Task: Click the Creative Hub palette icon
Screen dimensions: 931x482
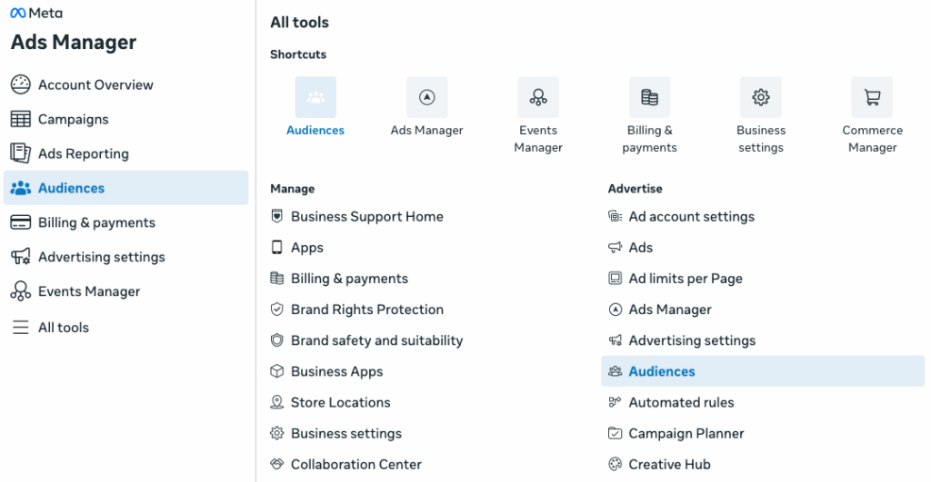Action: coord(616,464)
